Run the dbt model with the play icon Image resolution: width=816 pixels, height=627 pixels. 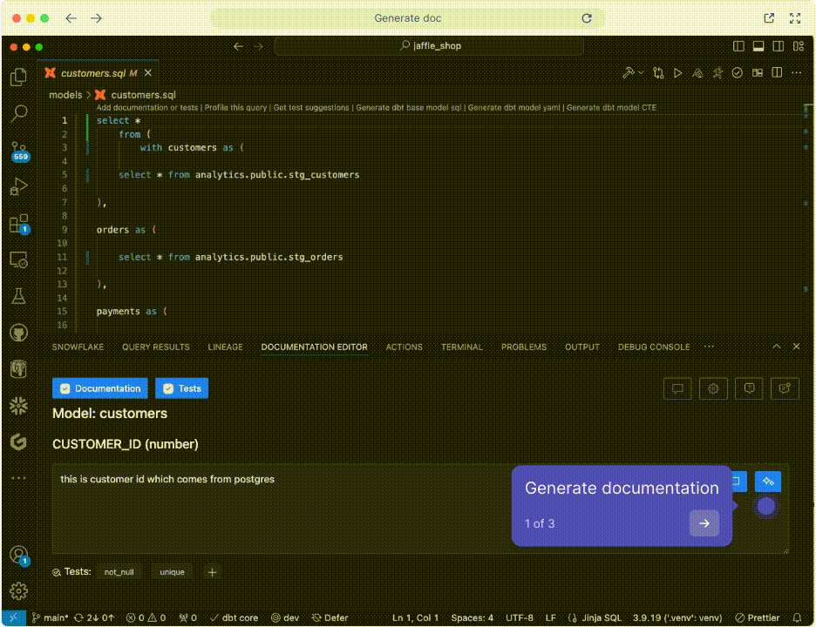pyautogui.click(x=678, y=74)
